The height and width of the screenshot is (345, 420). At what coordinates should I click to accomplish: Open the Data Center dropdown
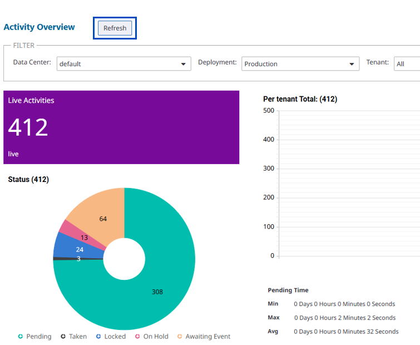pyautogui.click(x=123, y=63)
